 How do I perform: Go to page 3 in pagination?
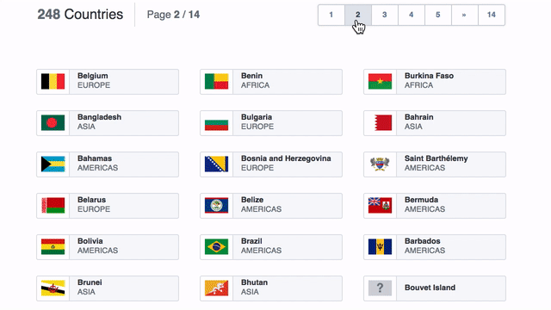tap(385, 15)
